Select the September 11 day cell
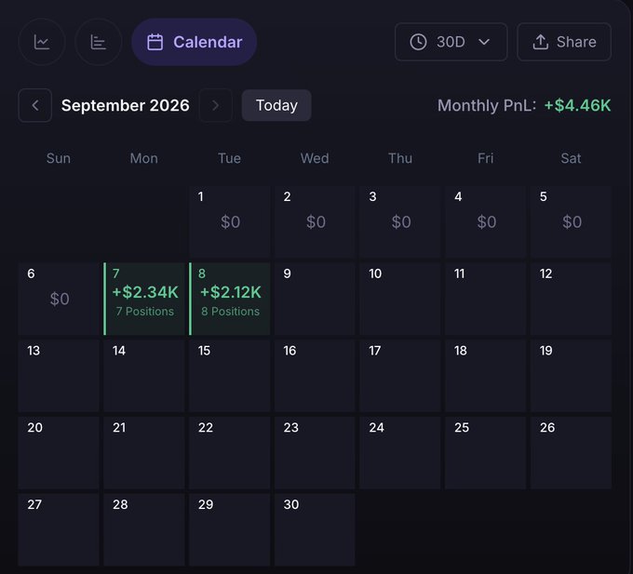633x574 pixels. click(x=486, y=299)
